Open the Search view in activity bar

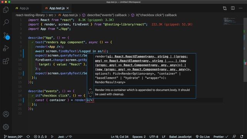coord(6,22)
